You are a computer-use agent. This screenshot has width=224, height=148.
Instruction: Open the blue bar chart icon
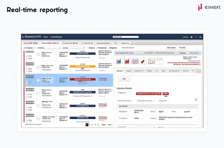click(x=119, y=61)
